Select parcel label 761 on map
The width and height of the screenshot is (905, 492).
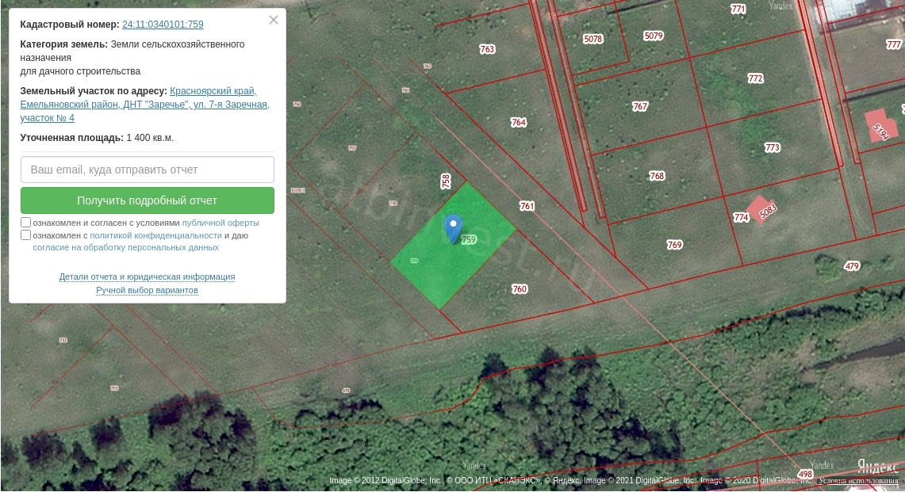tap(527, 206)
